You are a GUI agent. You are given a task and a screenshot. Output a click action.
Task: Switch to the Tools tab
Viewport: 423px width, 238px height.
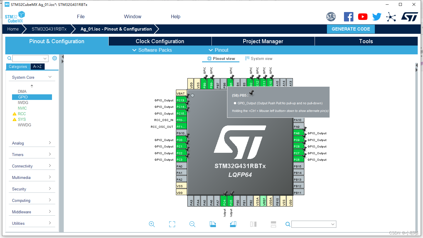point(366,41)
